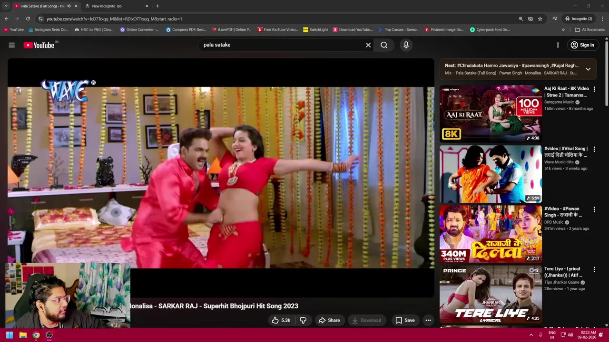This screenshot has height=342, width=609.
Task: Open the SwitchLight bookmark
Action: 315,29
